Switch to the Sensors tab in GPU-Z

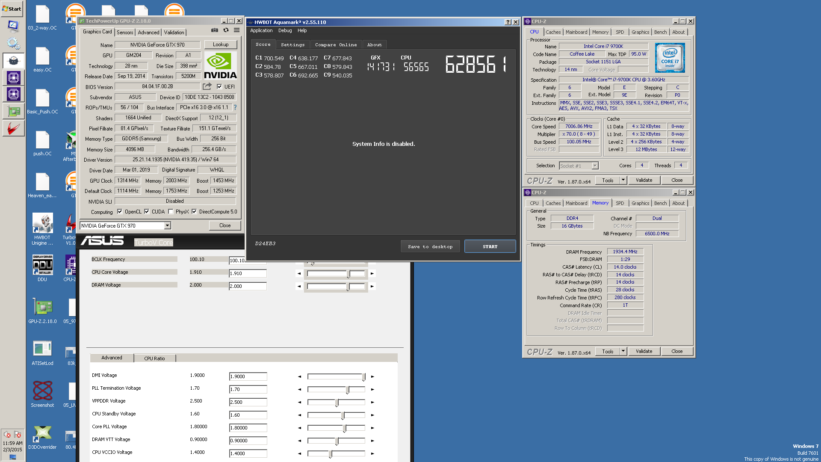click(125, 32)
